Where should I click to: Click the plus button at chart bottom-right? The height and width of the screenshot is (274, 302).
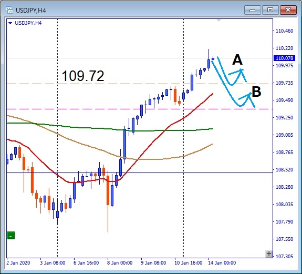pyautogui.click(x=269, y=254)
